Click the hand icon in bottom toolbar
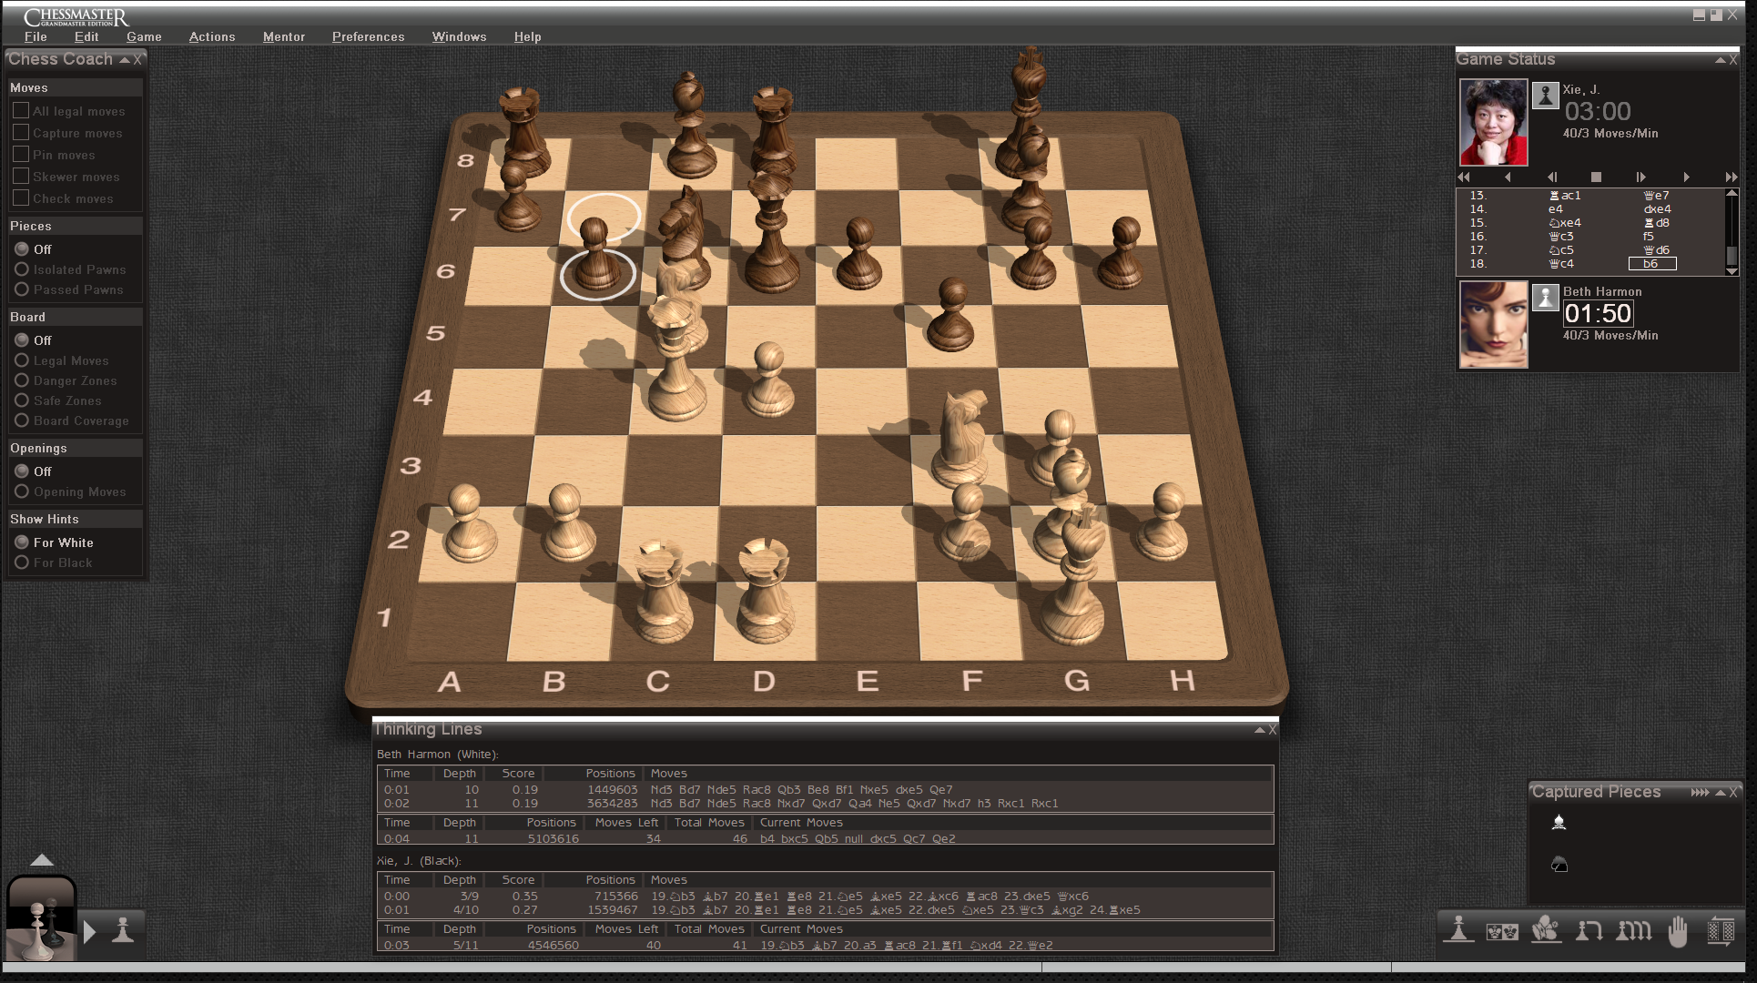1757x983 pixels. (1677, 931)
